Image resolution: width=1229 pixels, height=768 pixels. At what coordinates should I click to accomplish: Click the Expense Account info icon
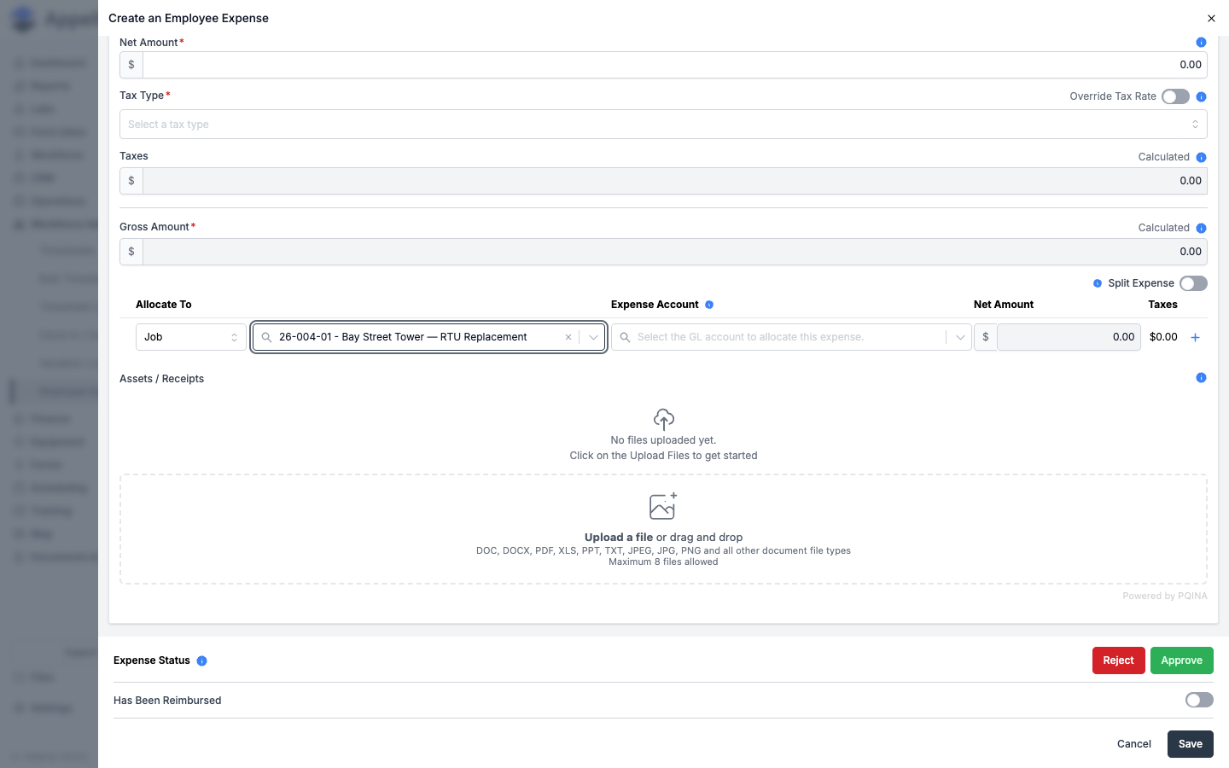tap(709, 305)
